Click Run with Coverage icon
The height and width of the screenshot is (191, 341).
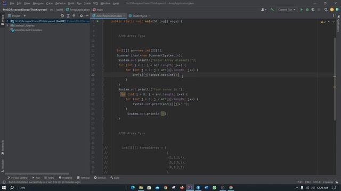coord(313,10)
